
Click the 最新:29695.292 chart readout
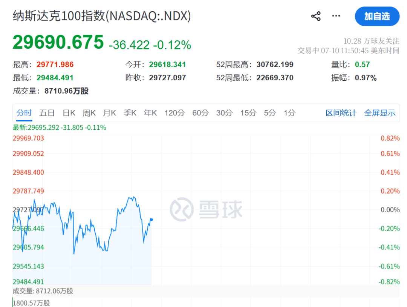[60, 127]
